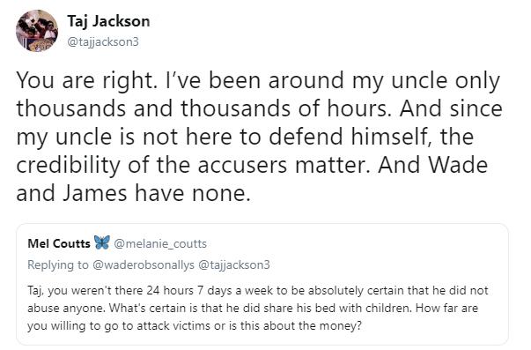531x350 pixels.
Task: Click the Taj Jackson display name
Action: tap(108, 21)
